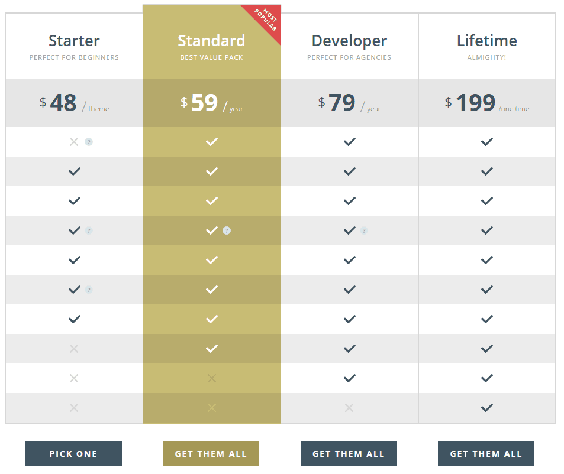
Task: Click the X mark in Developer's last row
Action: (x=349, y=408)
